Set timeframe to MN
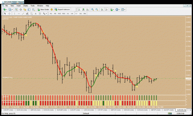Screen dimensions: 193x116 (85, 14)
